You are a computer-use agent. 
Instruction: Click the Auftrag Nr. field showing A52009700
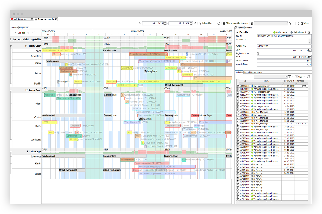tap(282, 46)
